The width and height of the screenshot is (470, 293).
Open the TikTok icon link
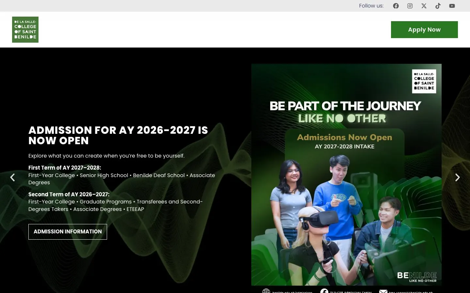438,6
